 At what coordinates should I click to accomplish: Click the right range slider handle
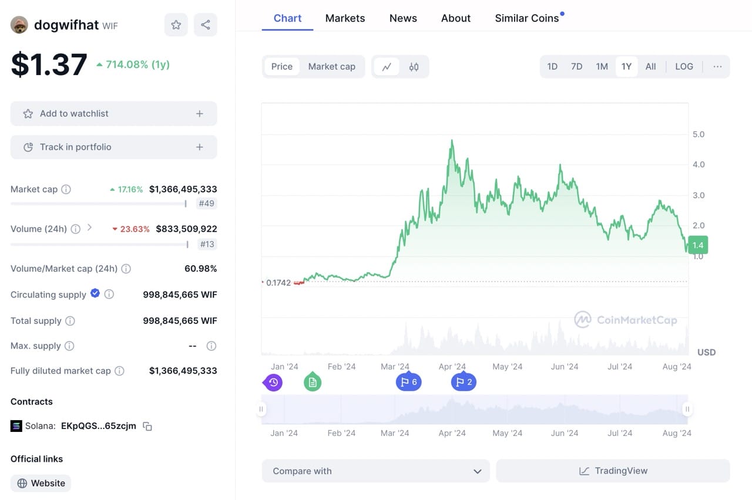pos(687,409)
